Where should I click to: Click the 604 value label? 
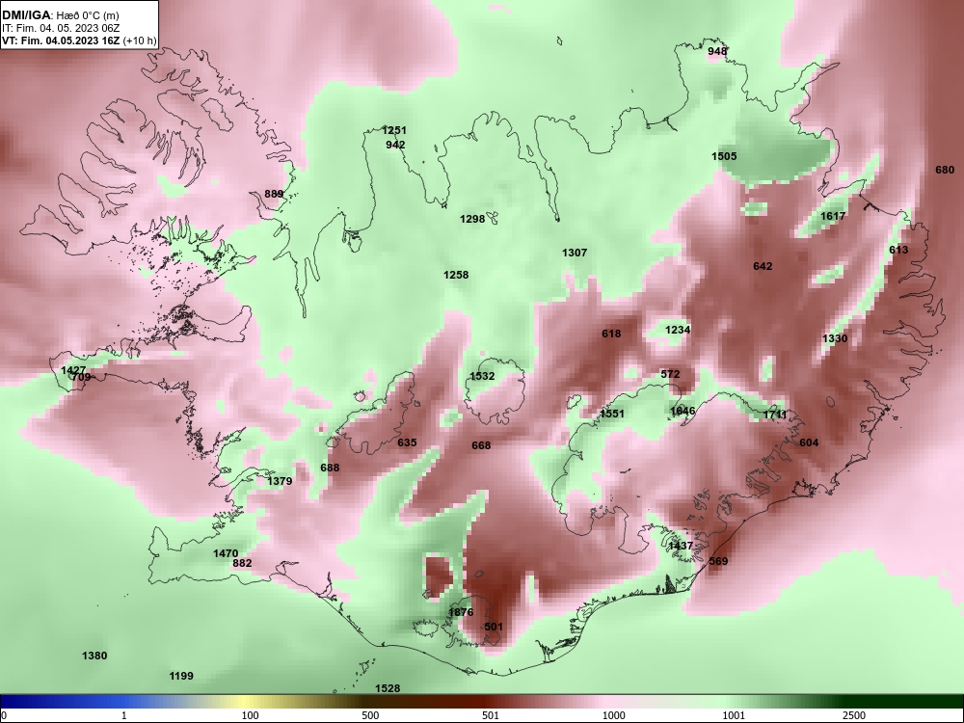click(809, 442)
